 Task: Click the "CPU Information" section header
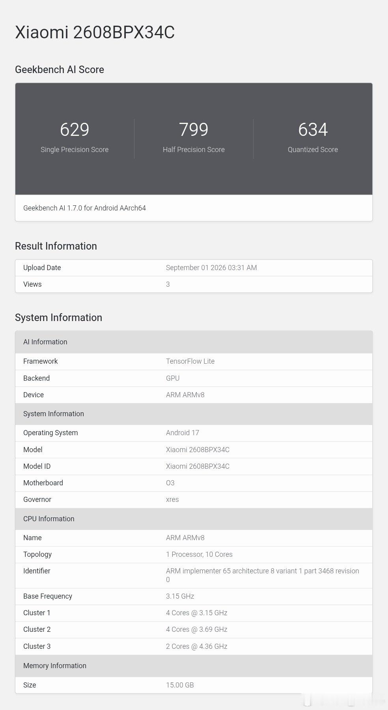[x=194, y=519]
